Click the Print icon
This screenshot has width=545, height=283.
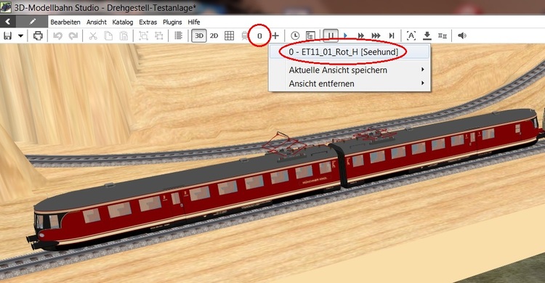(38, 36)
